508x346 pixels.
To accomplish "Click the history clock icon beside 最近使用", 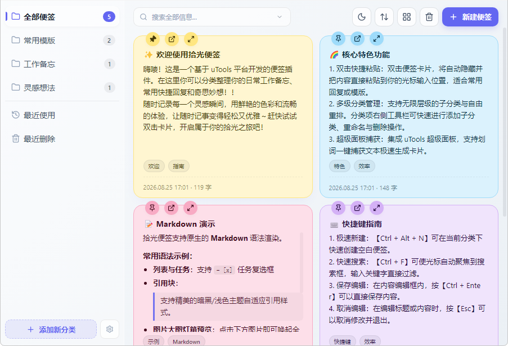I will pyautogui.click(x=16, y=115).
